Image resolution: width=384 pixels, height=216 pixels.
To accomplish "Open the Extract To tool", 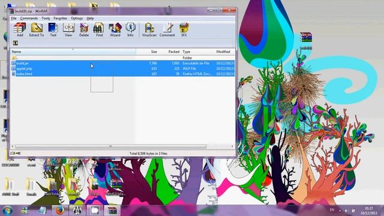I will pyautogui.click(x=37, y=30).
